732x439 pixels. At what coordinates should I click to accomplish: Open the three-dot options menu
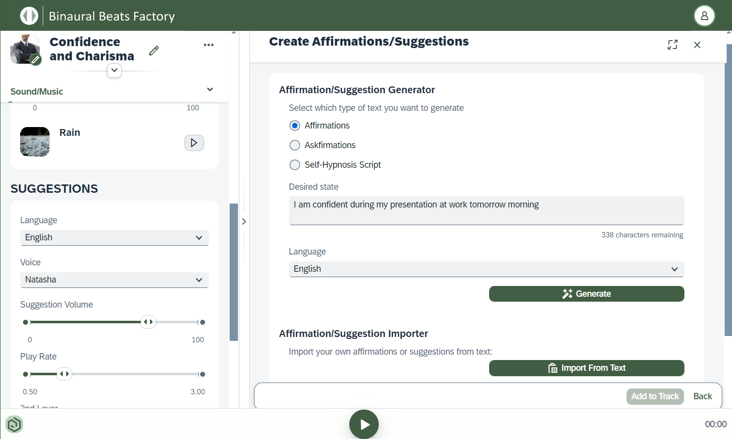tap(209, 45)
